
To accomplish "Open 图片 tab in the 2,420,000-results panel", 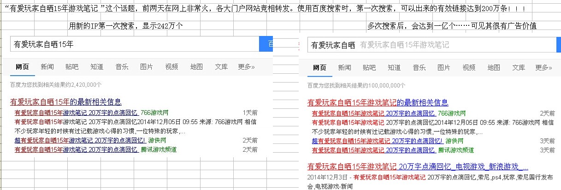I will (147, 67).
